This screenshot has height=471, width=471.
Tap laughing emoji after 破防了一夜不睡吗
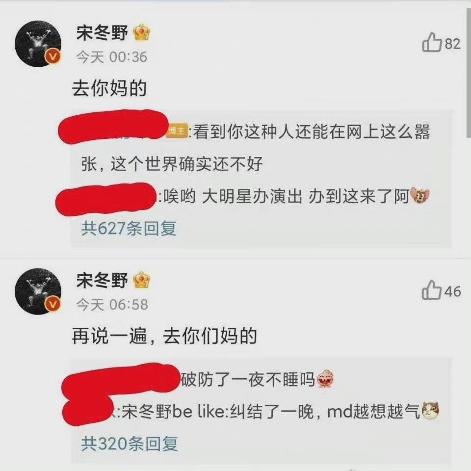(x=326, y=378)
